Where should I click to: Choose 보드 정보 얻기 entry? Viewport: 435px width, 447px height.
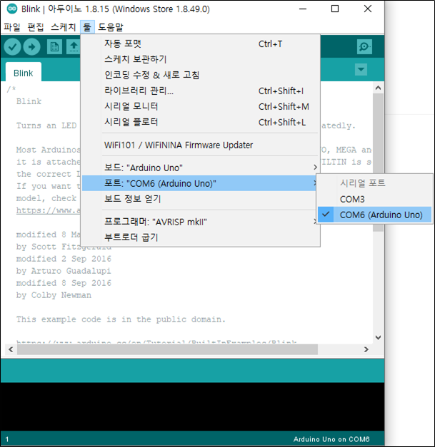pos(201,199)
